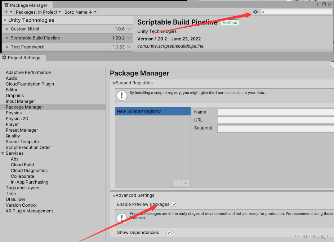Click the remove scoped registry minus button
Image resolution: width=334 pixels, height=242 pixels.
(177, 183)
